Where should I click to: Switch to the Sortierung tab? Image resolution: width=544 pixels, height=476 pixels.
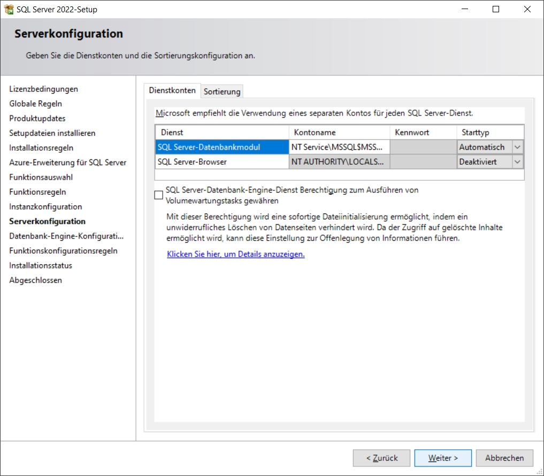pos(222,91)
